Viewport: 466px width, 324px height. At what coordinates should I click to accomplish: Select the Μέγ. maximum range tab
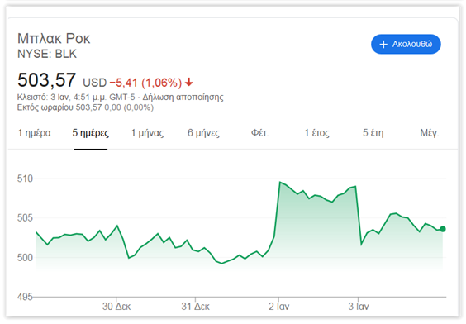click(429, 132)
